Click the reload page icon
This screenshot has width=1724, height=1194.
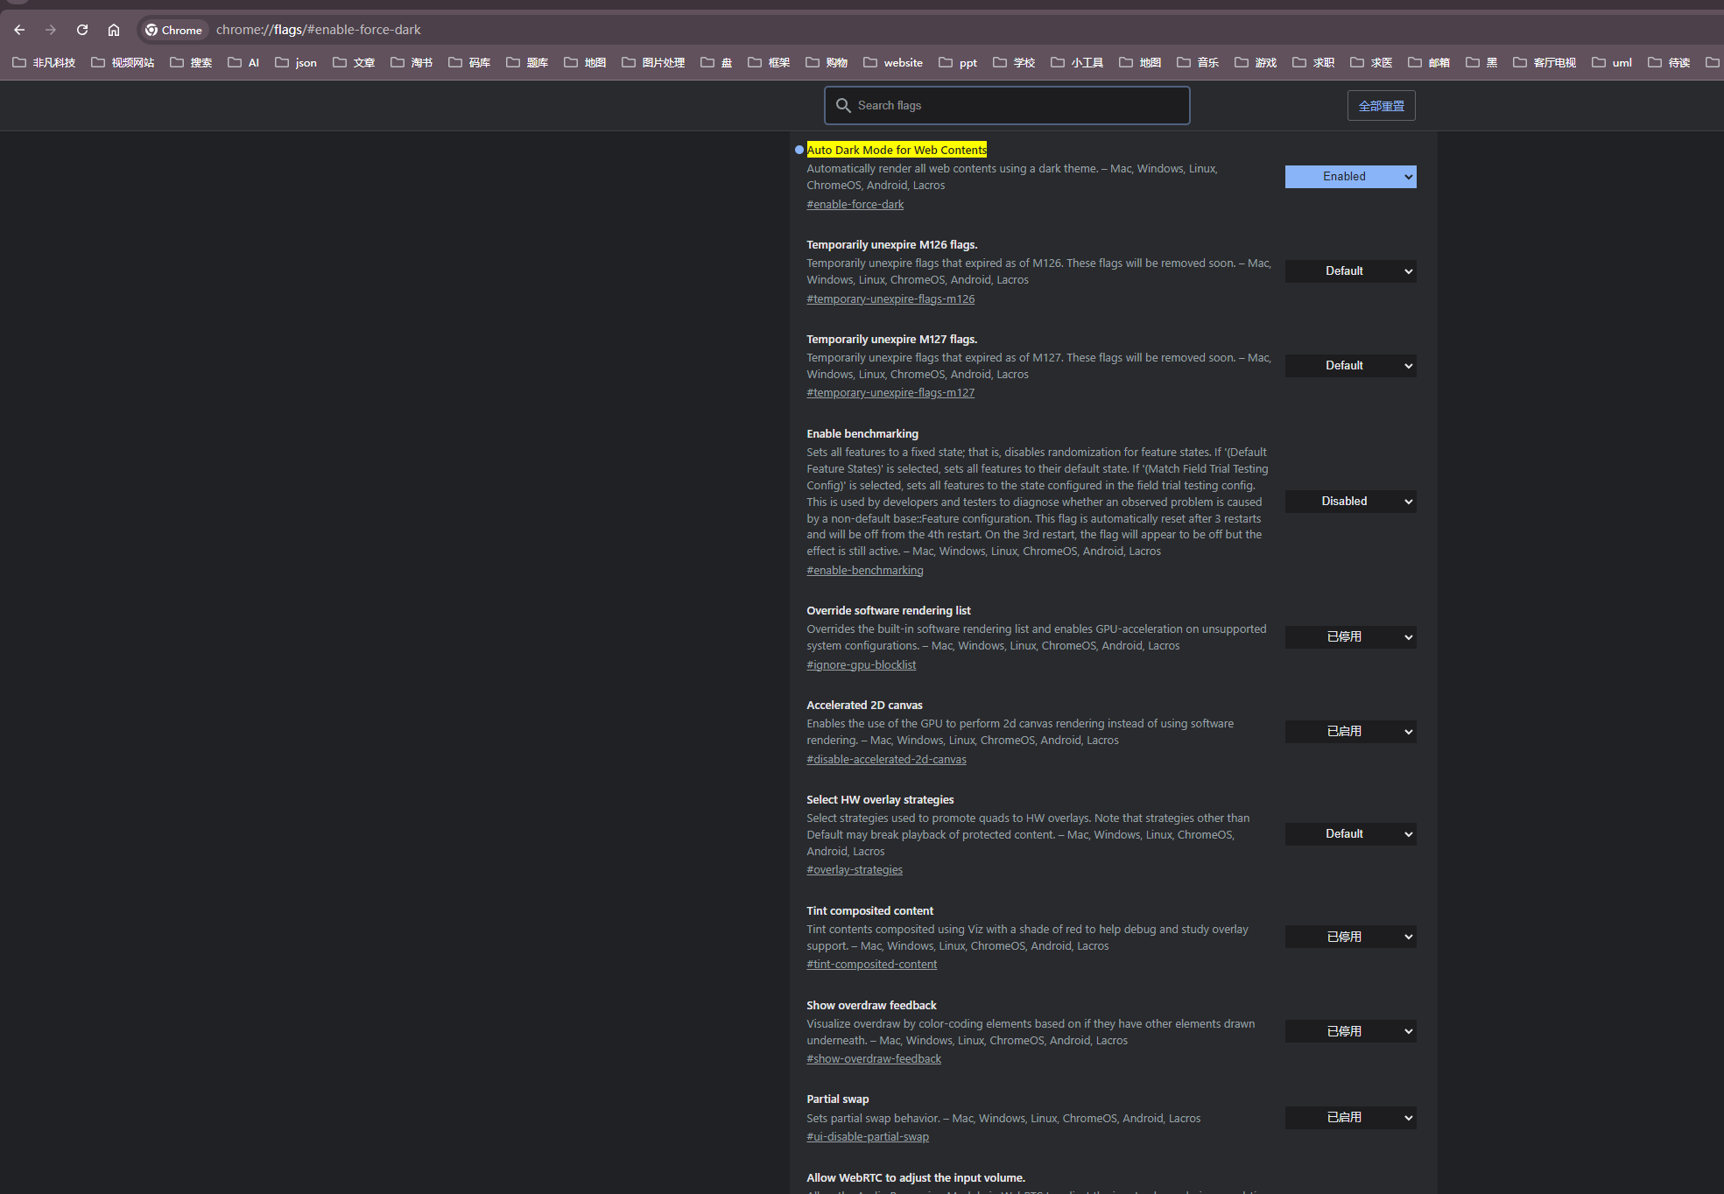click(x=82, y=29)
